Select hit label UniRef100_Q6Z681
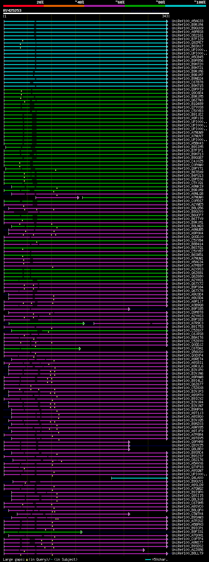This screenshot has height=562, width=209. 187,273
